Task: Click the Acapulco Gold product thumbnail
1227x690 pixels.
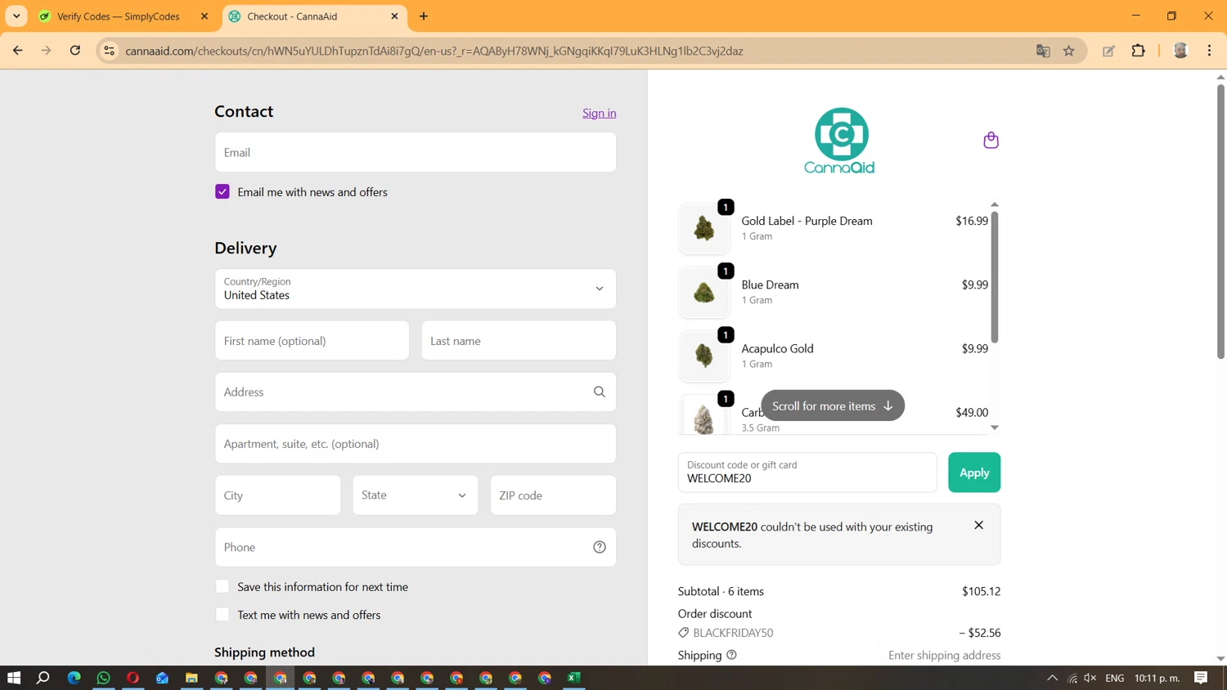Action: tap(704, 356)
